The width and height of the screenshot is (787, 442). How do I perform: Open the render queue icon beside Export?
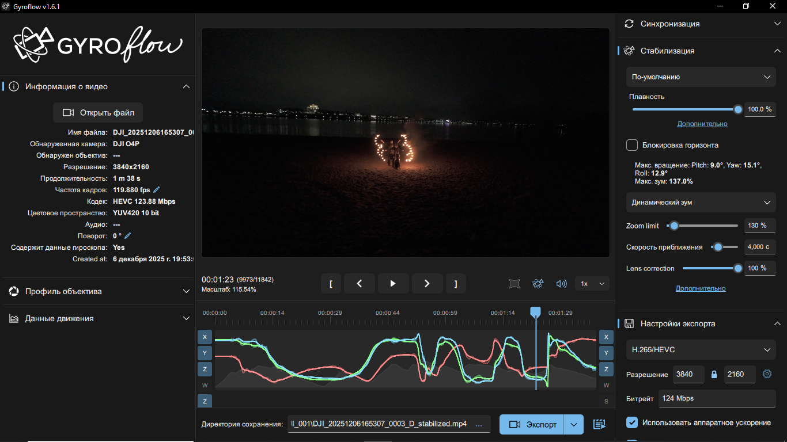point(599,425)
